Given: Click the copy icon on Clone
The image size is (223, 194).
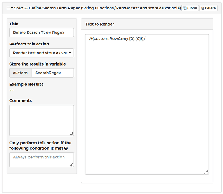Looking at the screenshot, I should 185,8.
